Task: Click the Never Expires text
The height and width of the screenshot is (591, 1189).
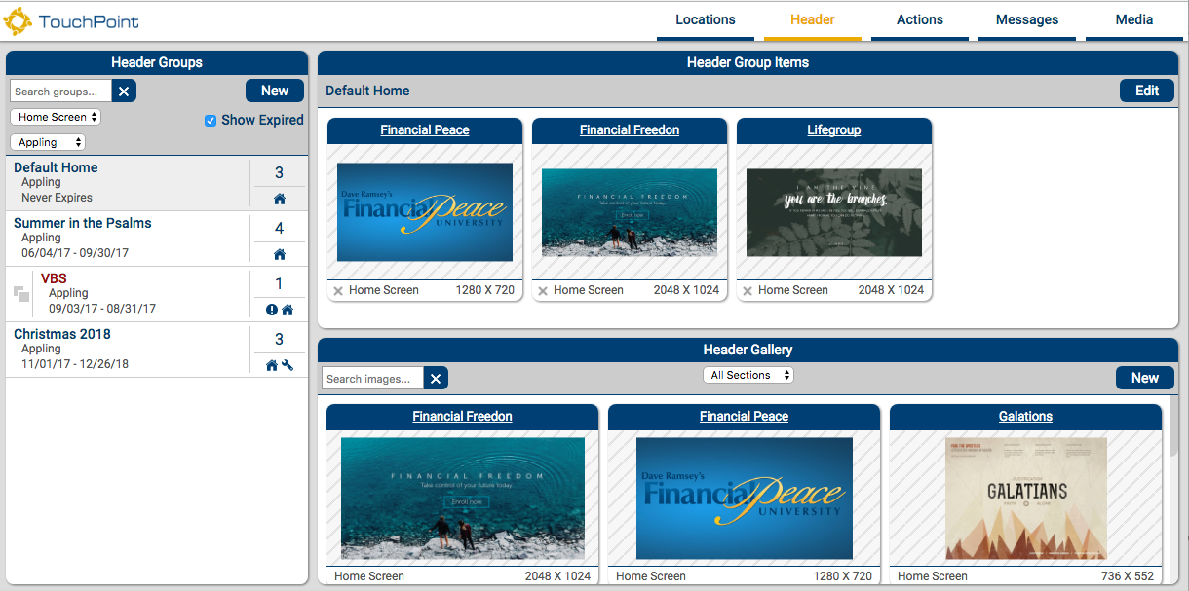Action: point(57,198)
